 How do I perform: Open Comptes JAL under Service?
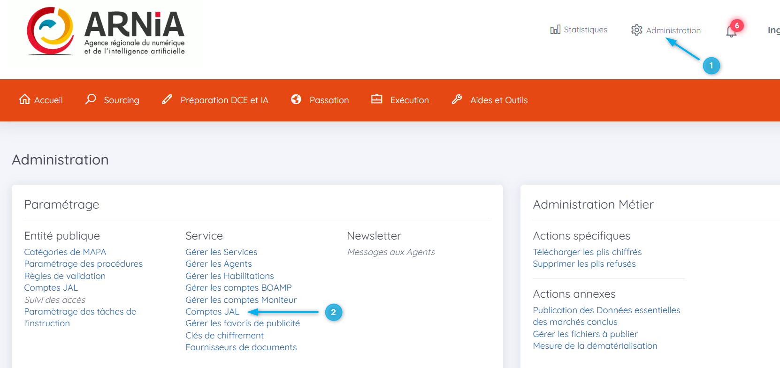pyautogui.click(x=212, y=312)
